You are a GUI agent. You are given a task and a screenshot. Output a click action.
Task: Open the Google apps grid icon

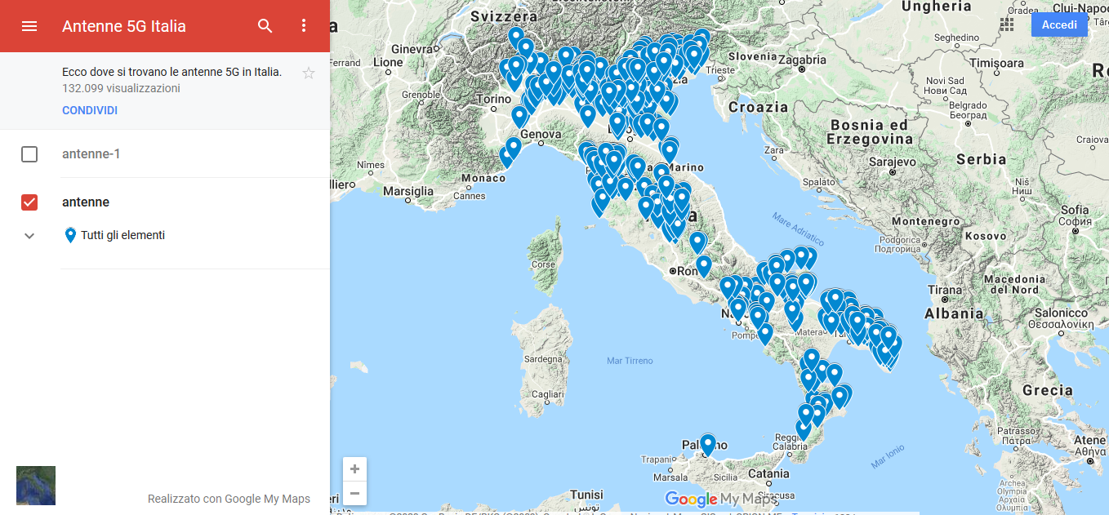[x=1007, y=24]
